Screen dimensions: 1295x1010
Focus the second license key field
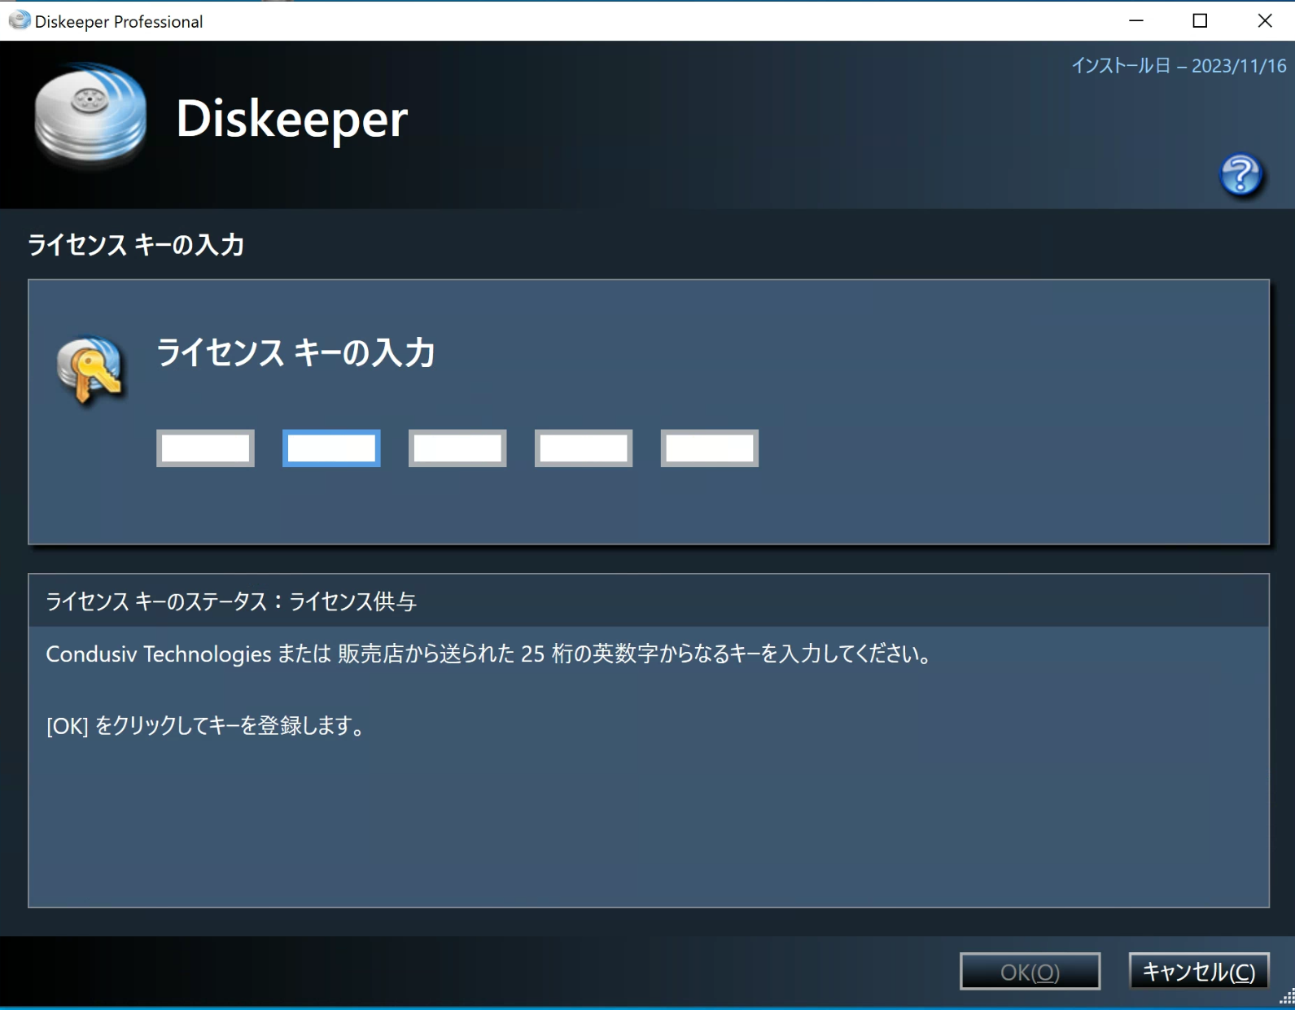(331, 448)
